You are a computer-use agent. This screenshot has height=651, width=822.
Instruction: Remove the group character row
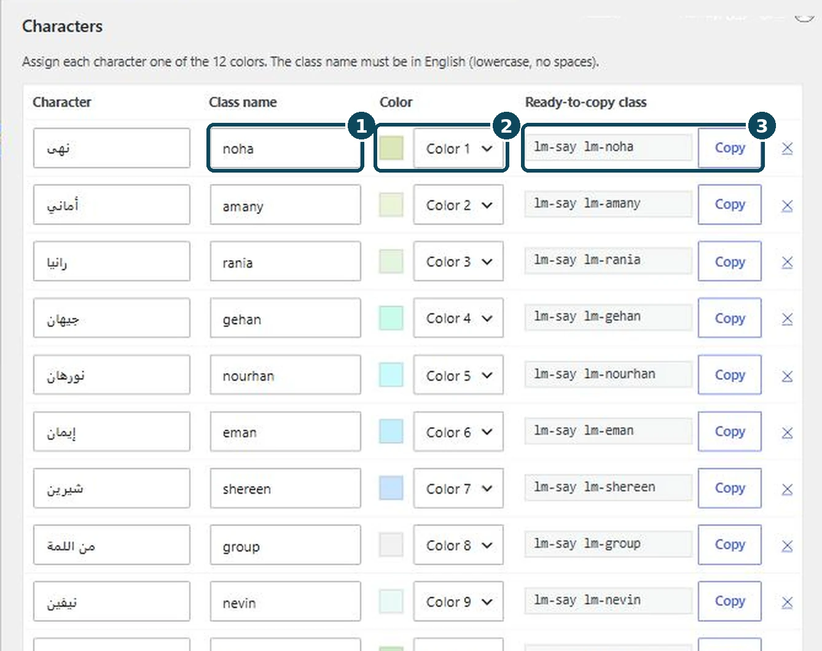click(x=787, y=546)
